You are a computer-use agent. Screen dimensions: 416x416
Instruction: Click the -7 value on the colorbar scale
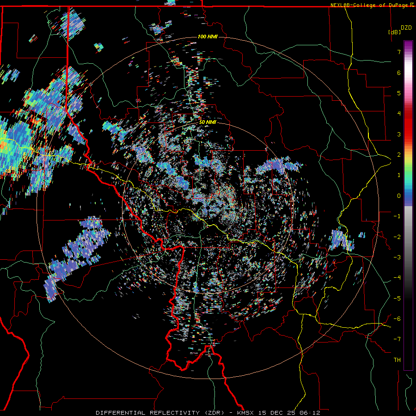tap(397, 339)
